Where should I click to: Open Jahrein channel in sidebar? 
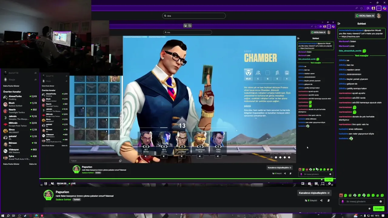click(20, 117)
